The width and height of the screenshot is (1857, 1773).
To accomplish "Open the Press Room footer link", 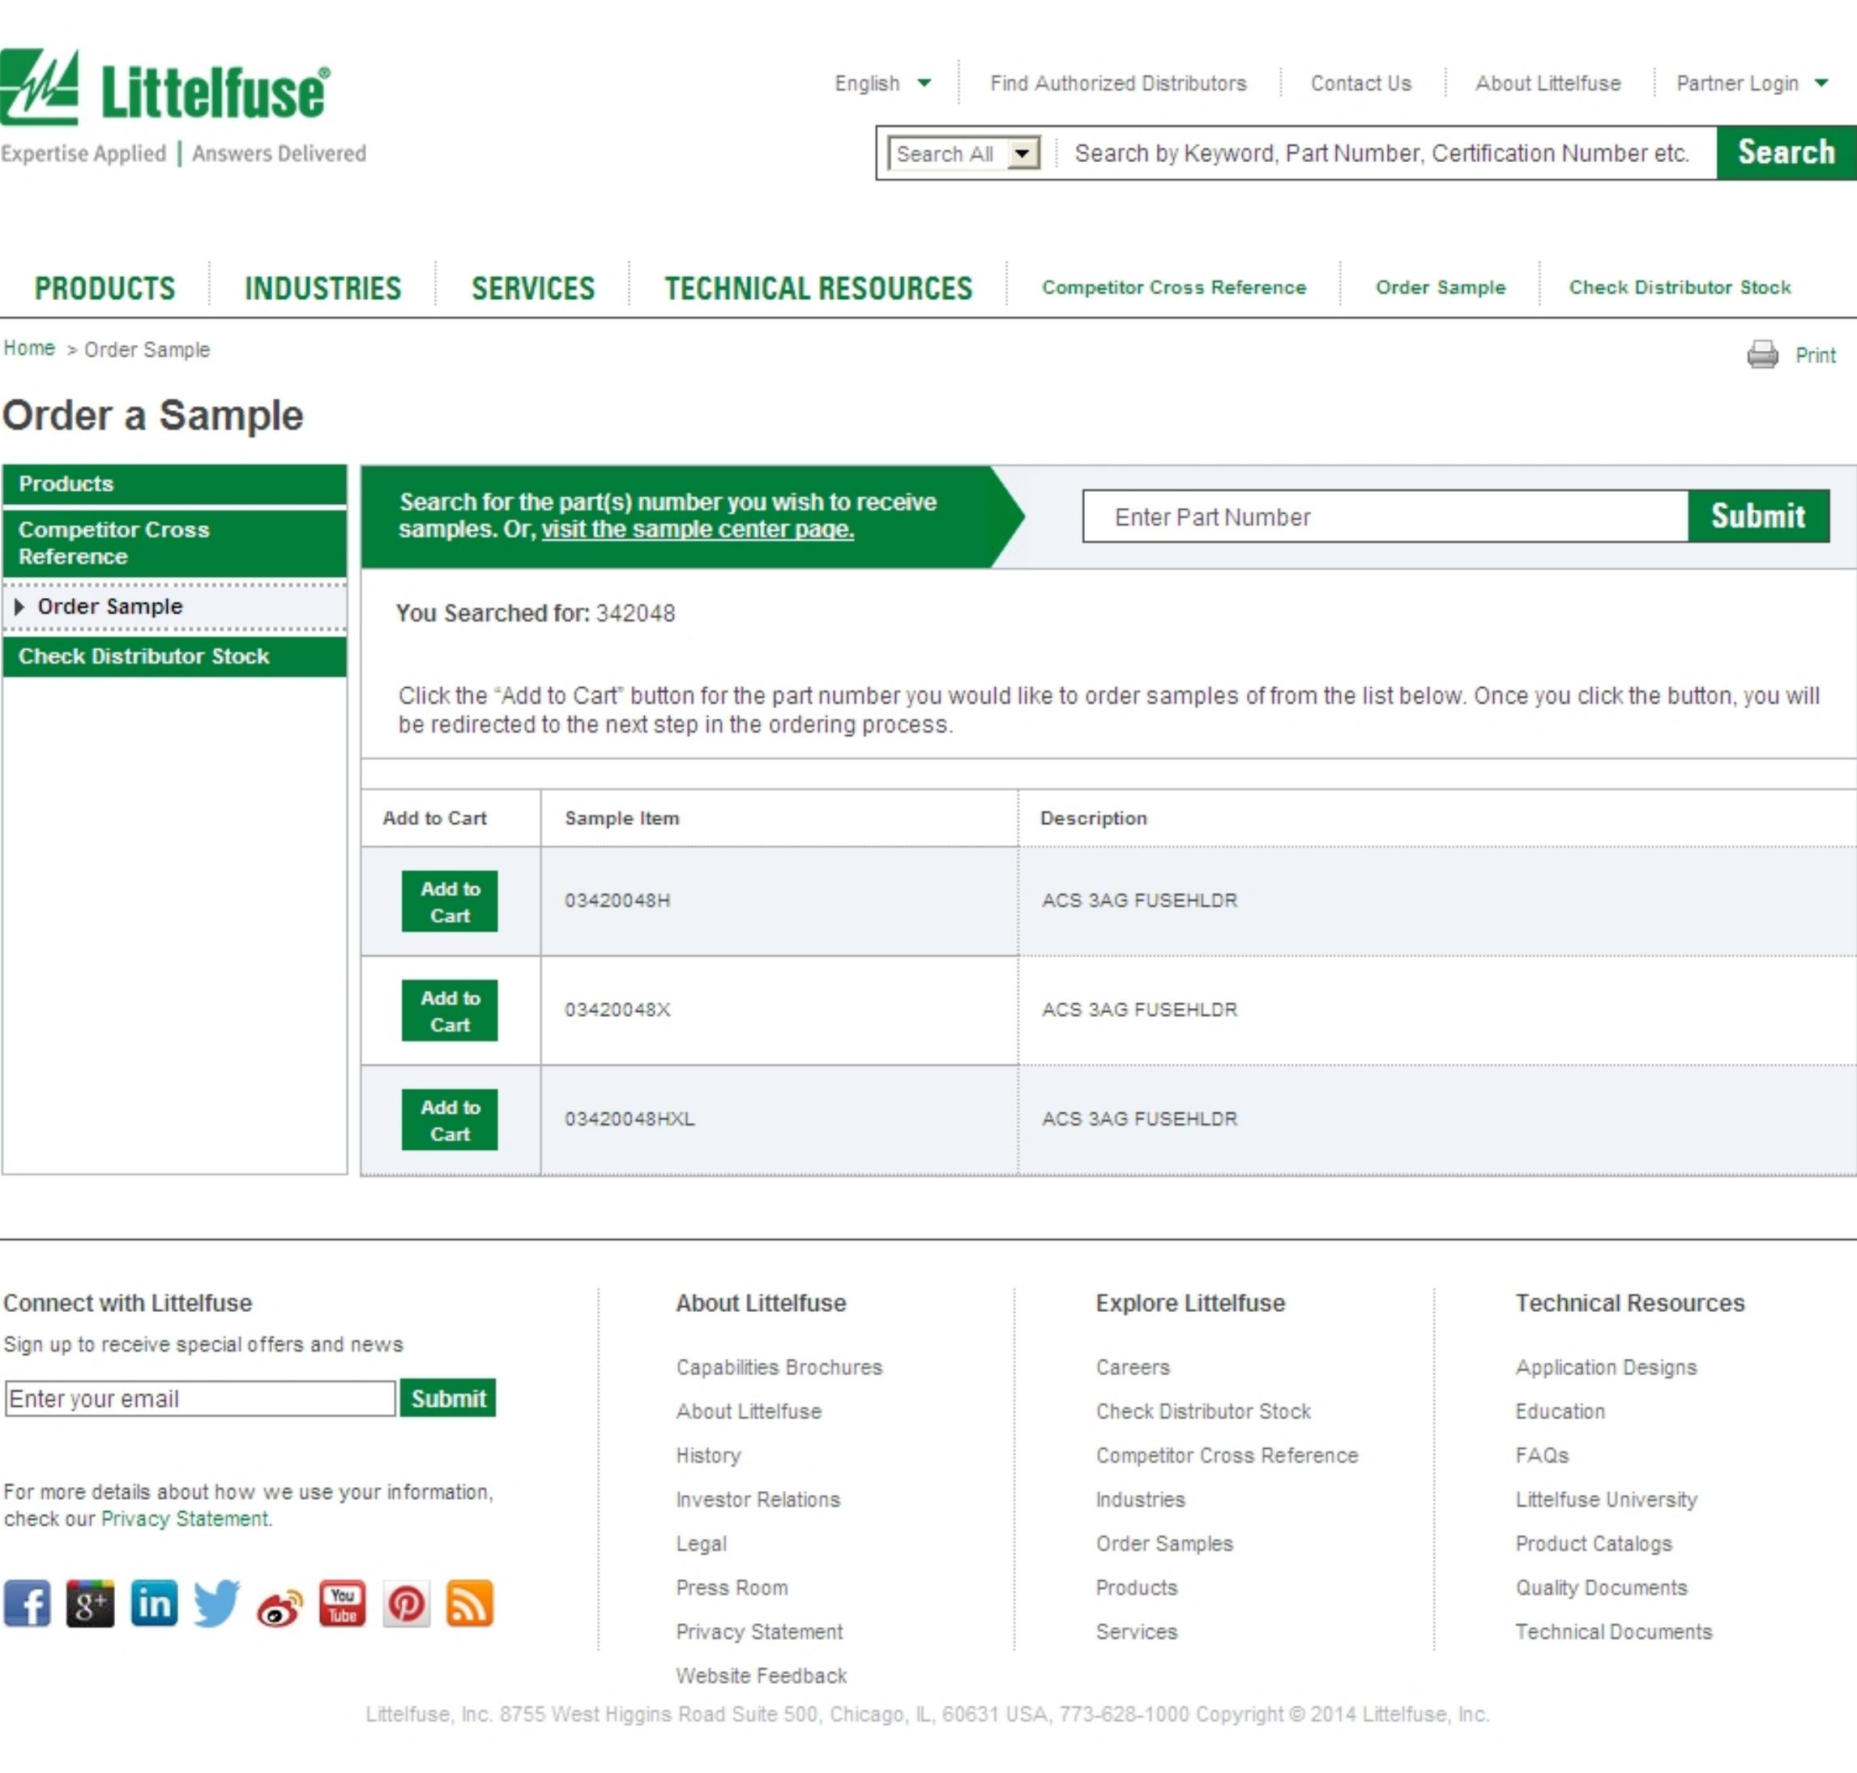I will pos(732,1587).
